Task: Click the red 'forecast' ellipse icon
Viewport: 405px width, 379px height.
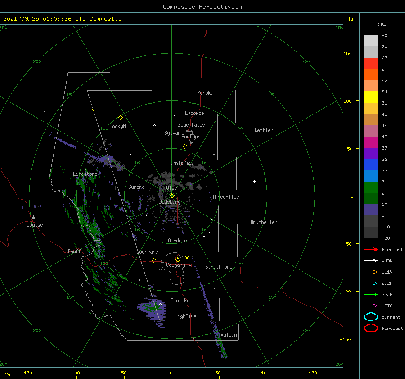Action: coord(371,328)
